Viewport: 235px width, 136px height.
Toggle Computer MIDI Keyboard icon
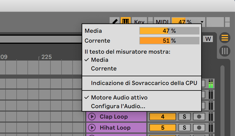pyautogui.click(x=125, y=21)
